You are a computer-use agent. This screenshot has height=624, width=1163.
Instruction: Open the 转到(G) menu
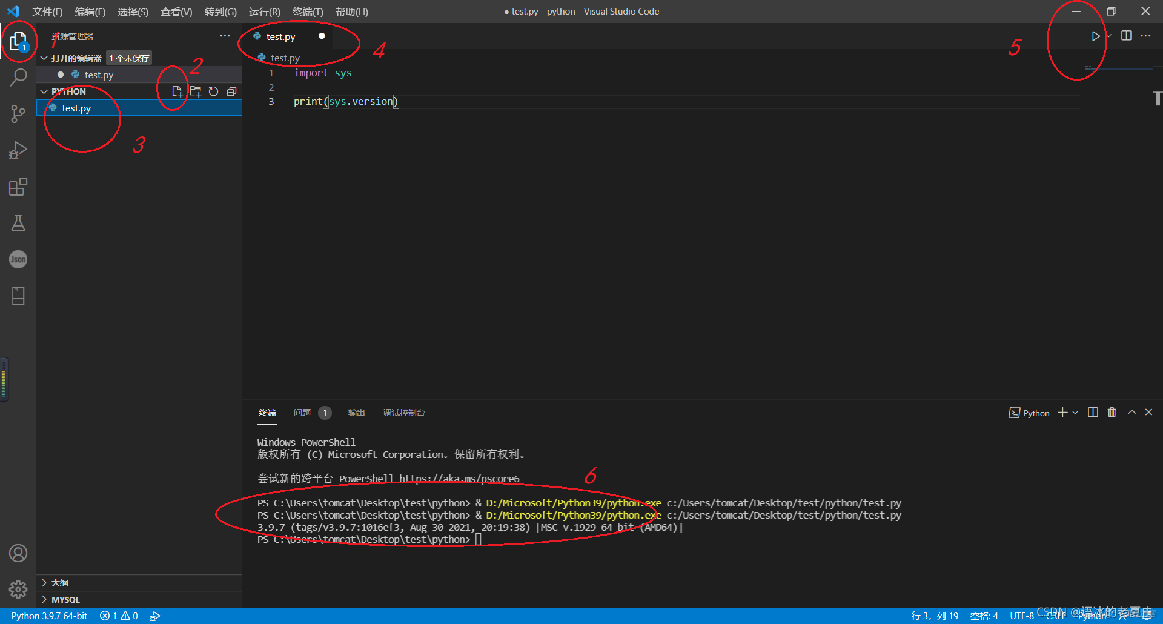(x=220, y=12)
